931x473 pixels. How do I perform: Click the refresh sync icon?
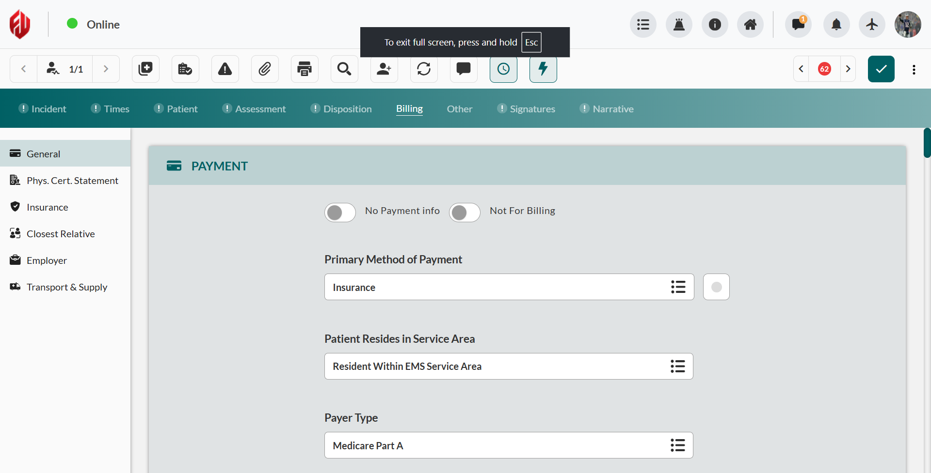(x=424, y=69)
